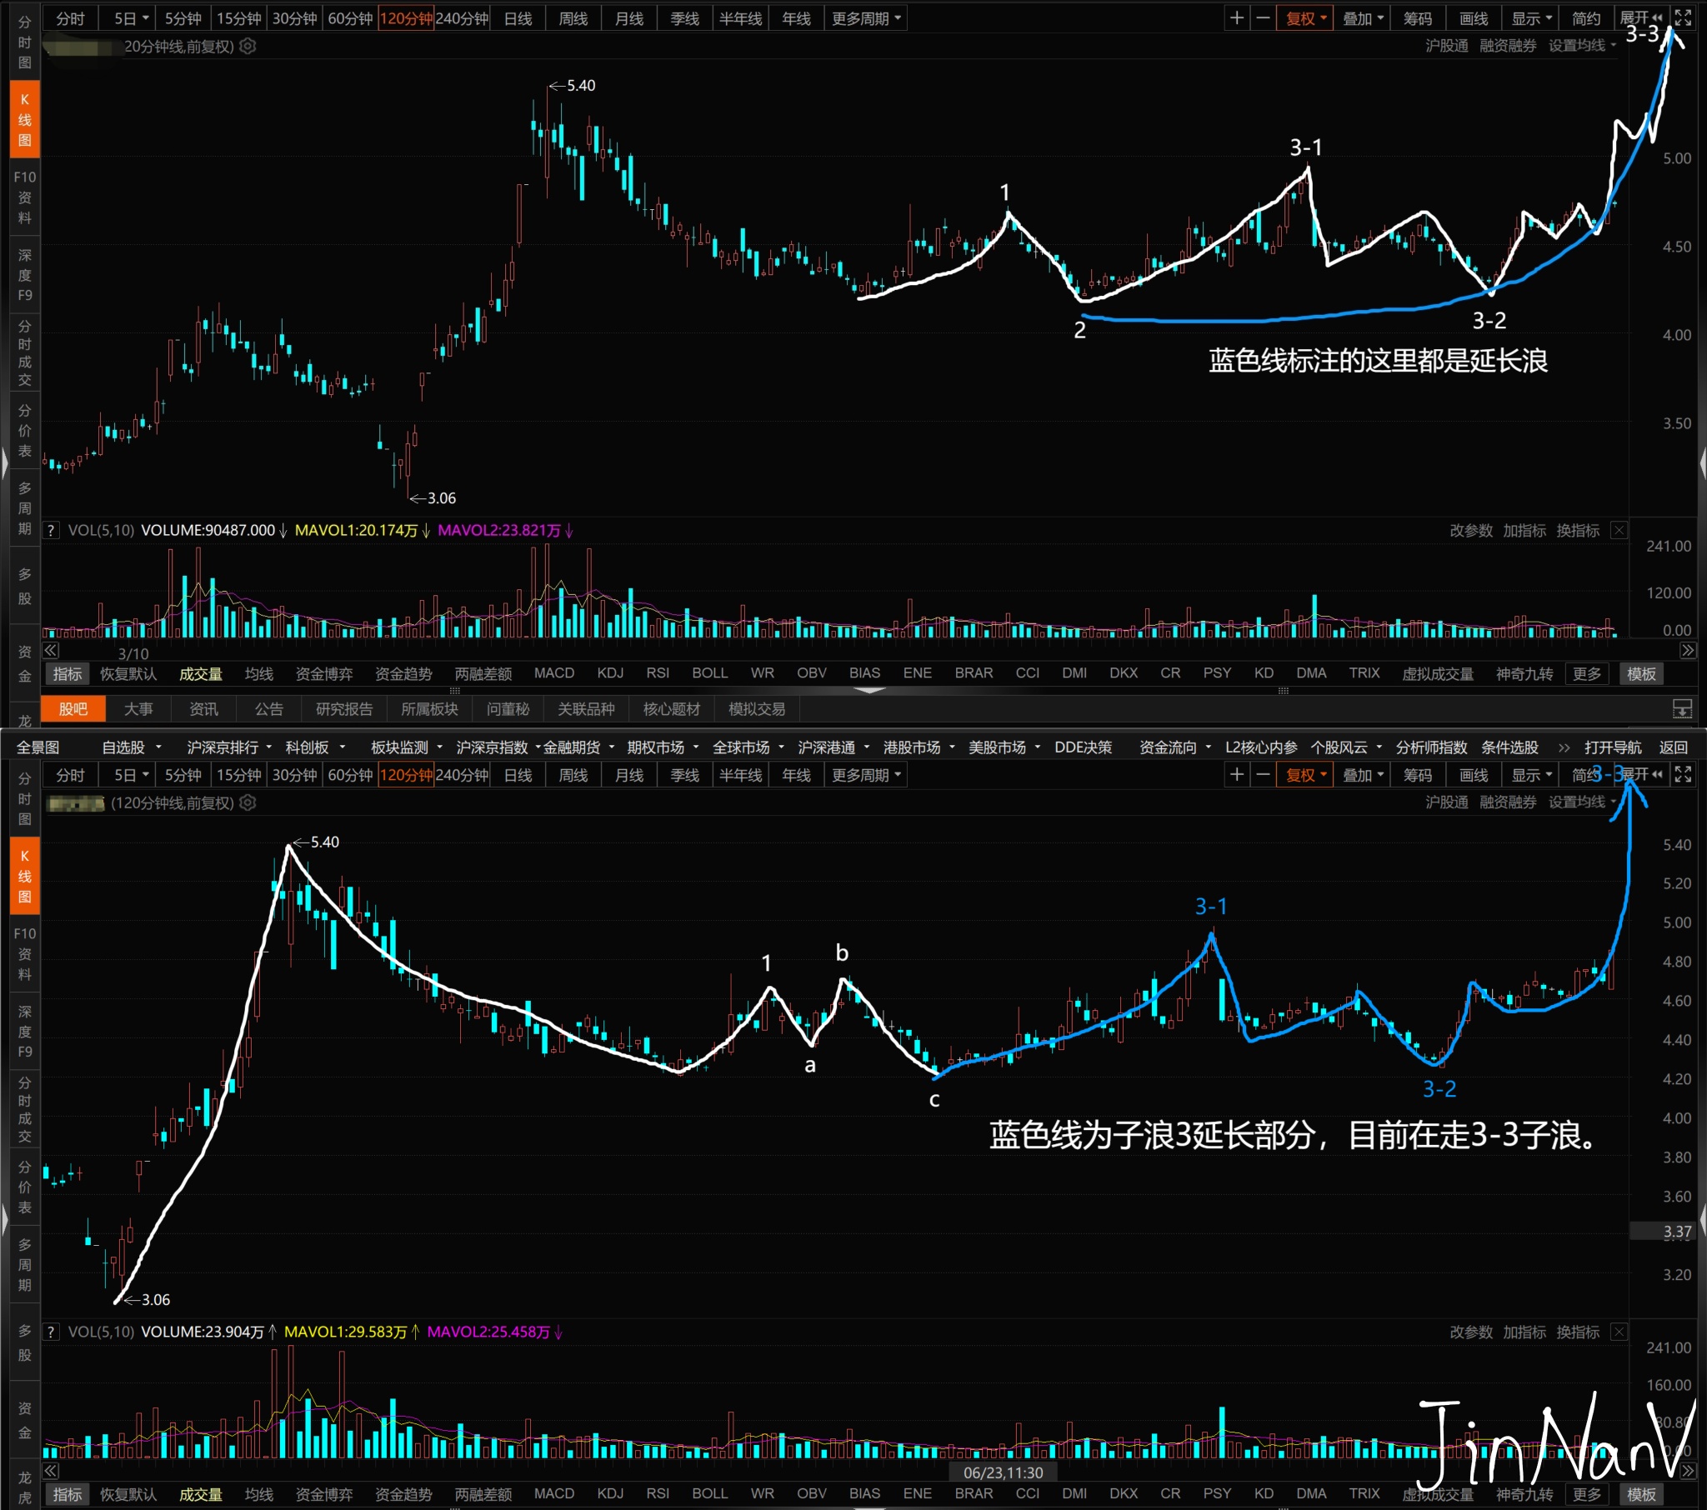This screenshot has height=1510, width=1707.
Task: Click 恢复默认 under upper chart
Action: (128, 673)
